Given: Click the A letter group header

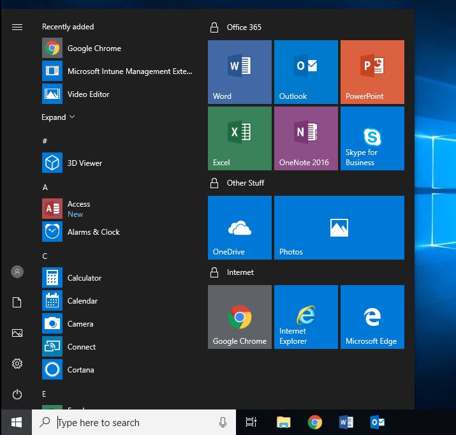Looking at the screenshot, I should tap(45, 188).
